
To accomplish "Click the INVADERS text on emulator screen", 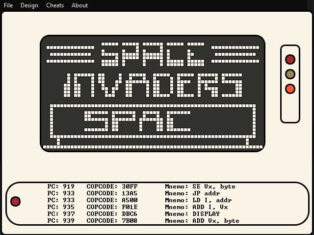I will tap(153, 85).
